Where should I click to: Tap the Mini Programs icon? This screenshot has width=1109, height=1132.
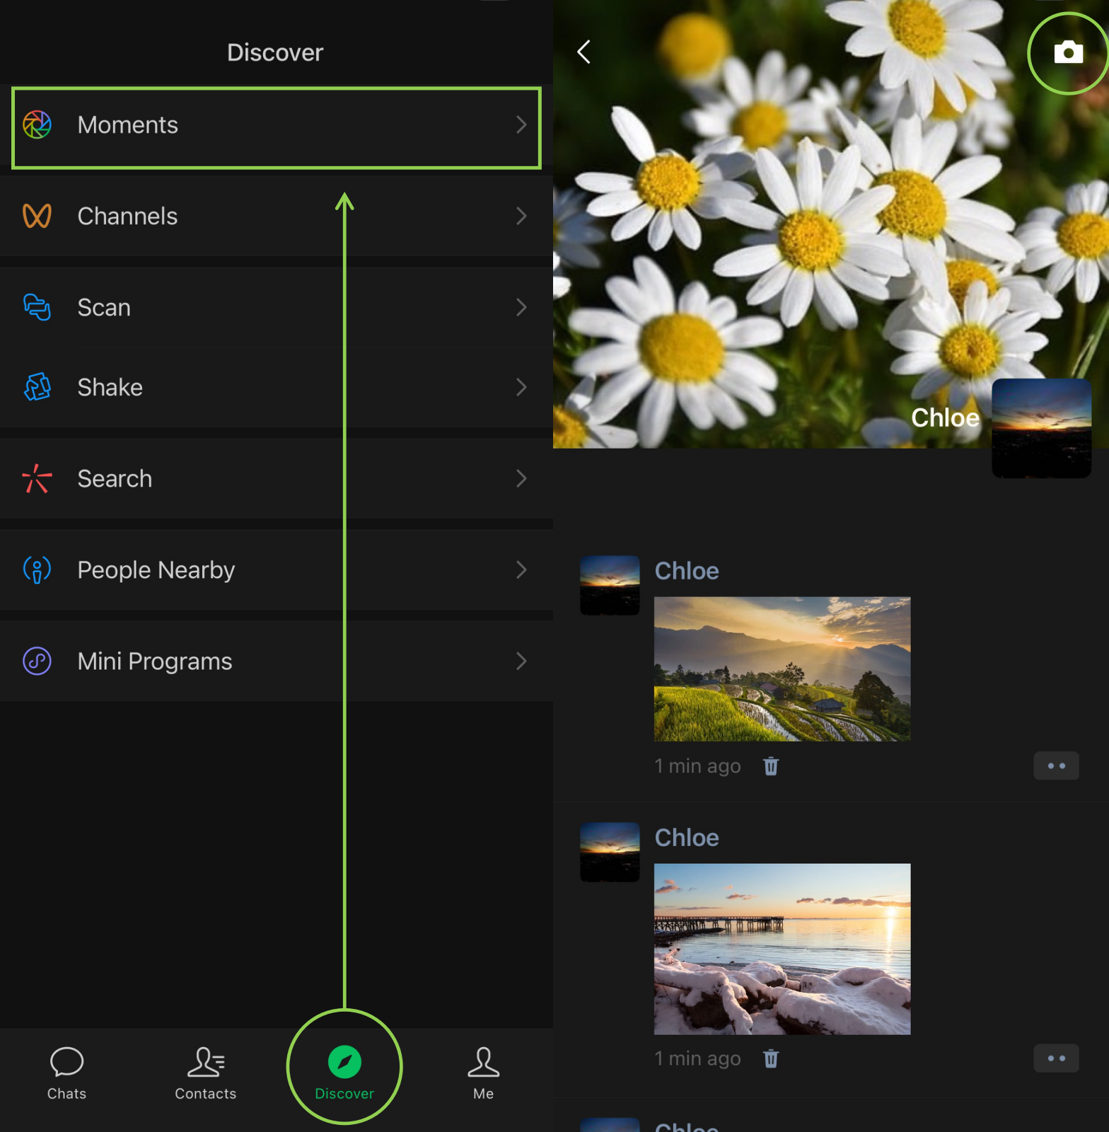37,661
